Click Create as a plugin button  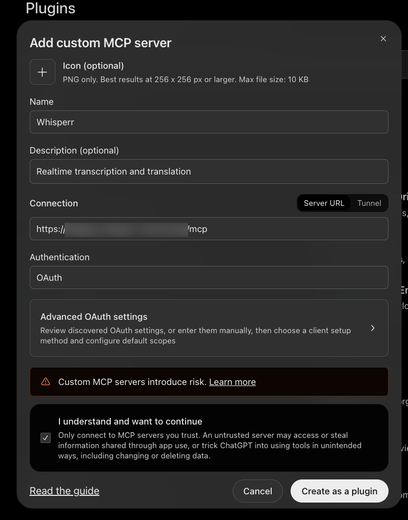339,491
